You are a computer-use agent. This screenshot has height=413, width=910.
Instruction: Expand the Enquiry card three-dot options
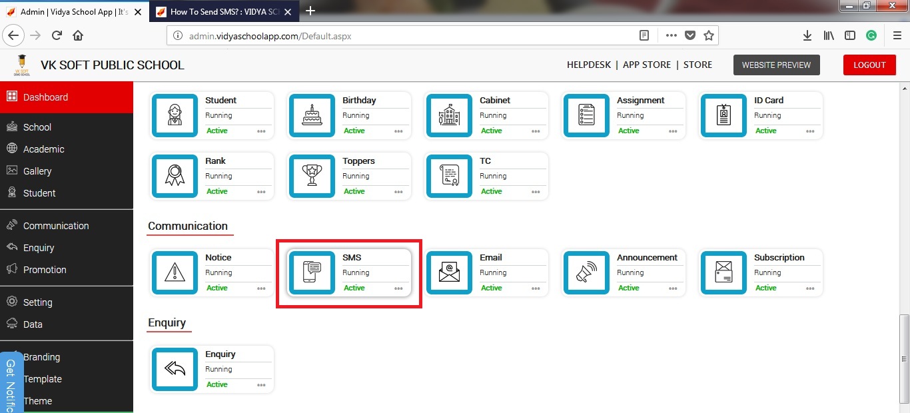pyautogui.click(x=261, y=385)
